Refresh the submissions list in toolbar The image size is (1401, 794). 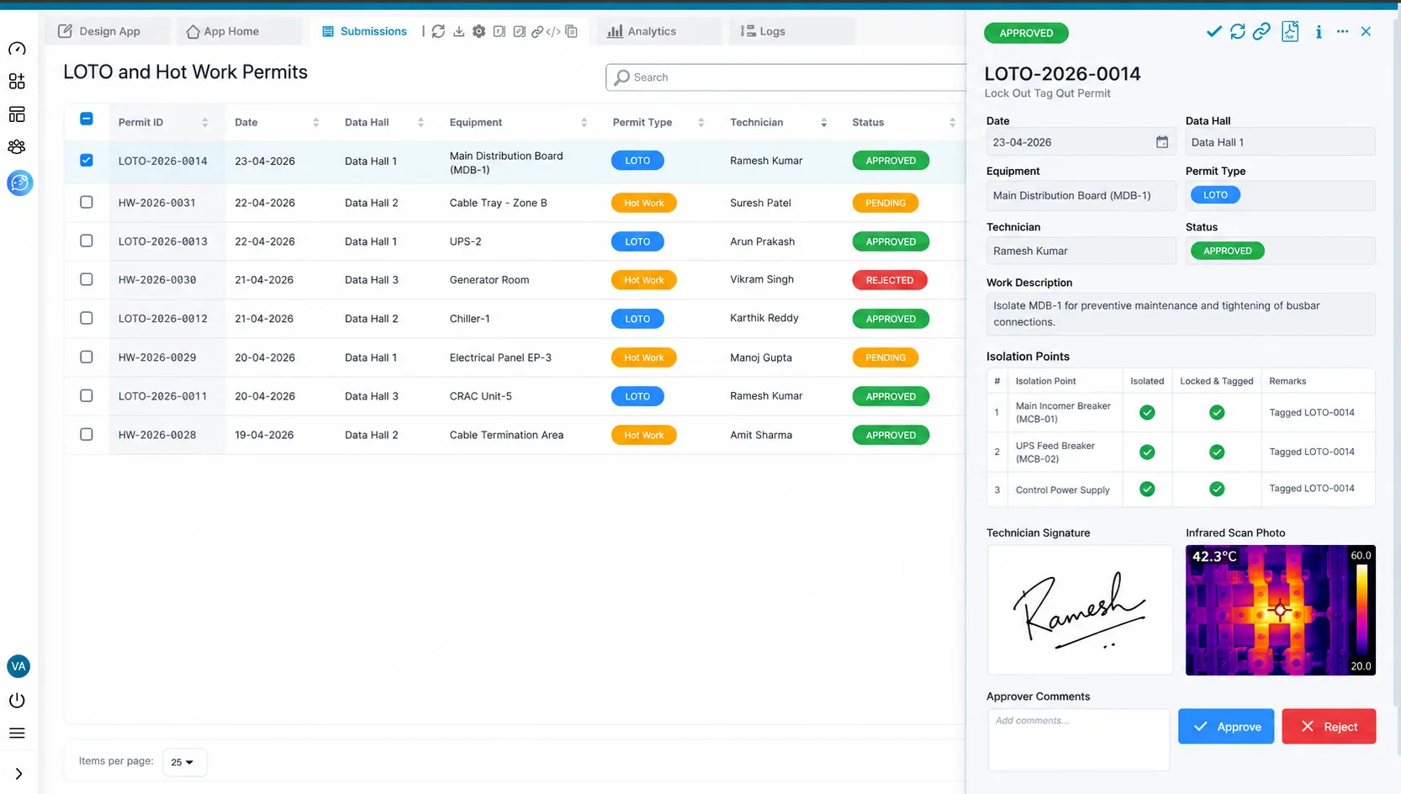438,31
